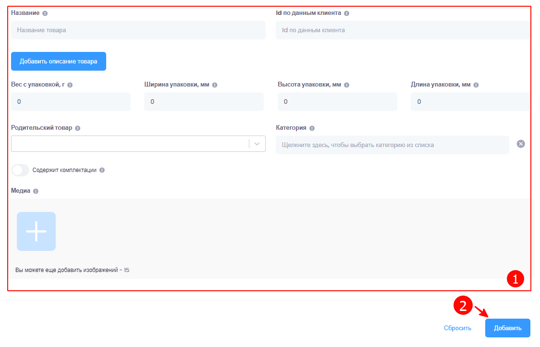Click info icon next to Родительский товар

pos(78,128)
